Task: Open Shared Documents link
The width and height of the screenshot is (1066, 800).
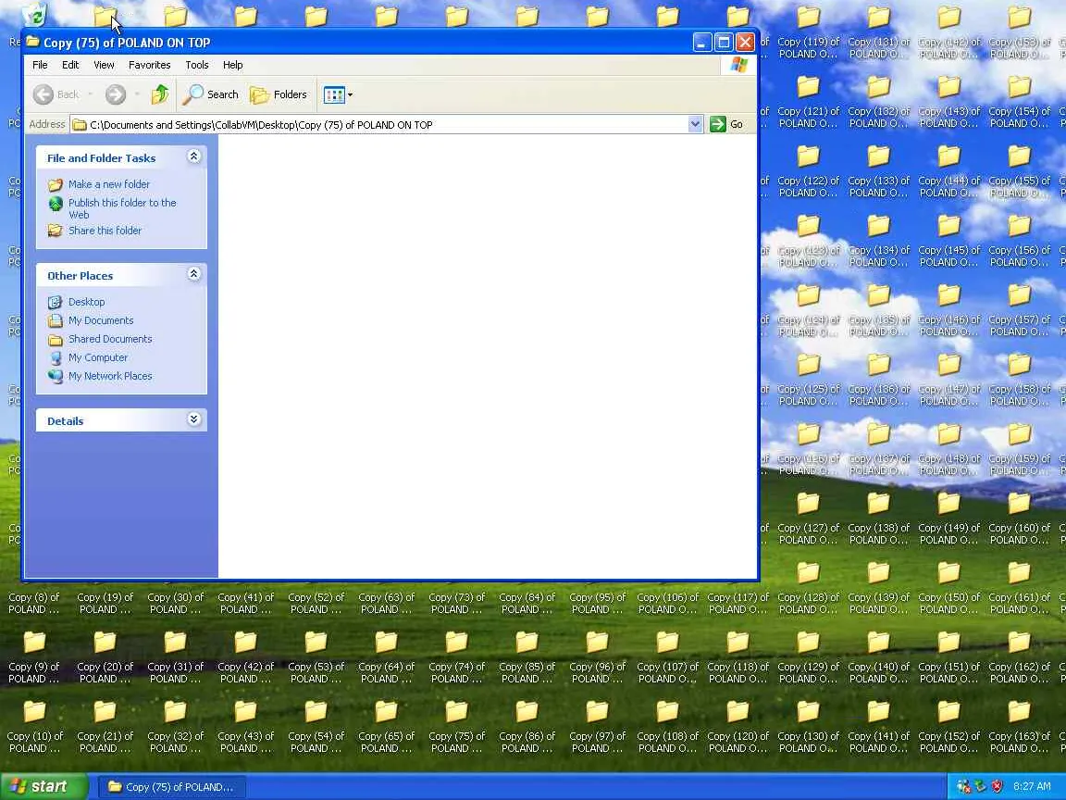Action: click(x=110, y=339)
